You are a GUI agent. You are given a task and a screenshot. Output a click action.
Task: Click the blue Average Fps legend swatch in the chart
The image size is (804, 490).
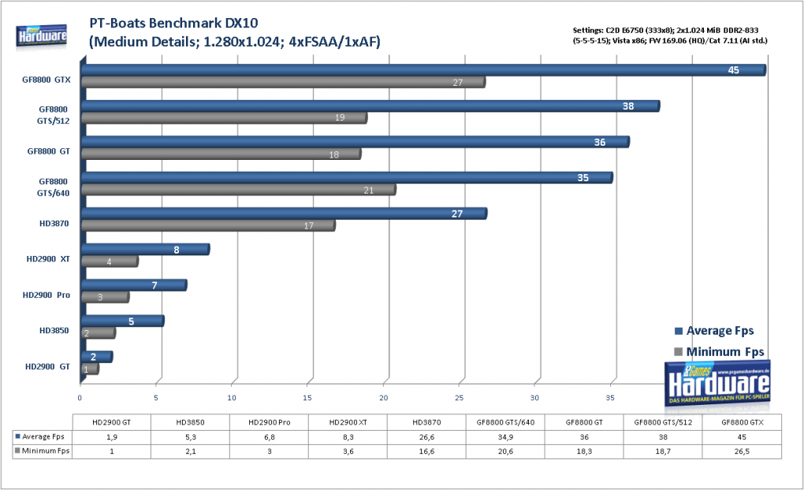point(679,331)
